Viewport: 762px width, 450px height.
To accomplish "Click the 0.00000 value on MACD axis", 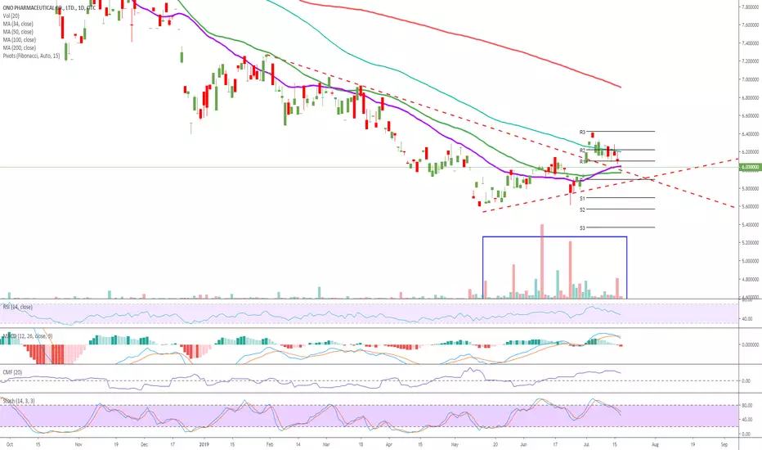I will pyautogui.click(x=750, y=344).
